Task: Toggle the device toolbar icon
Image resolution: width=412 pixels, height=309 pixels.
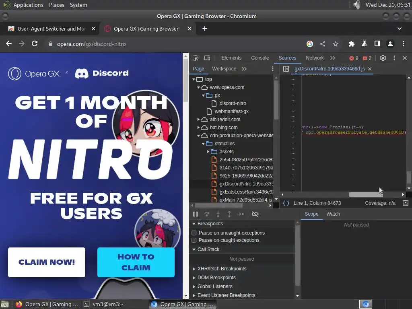Action: pos(207,58)
